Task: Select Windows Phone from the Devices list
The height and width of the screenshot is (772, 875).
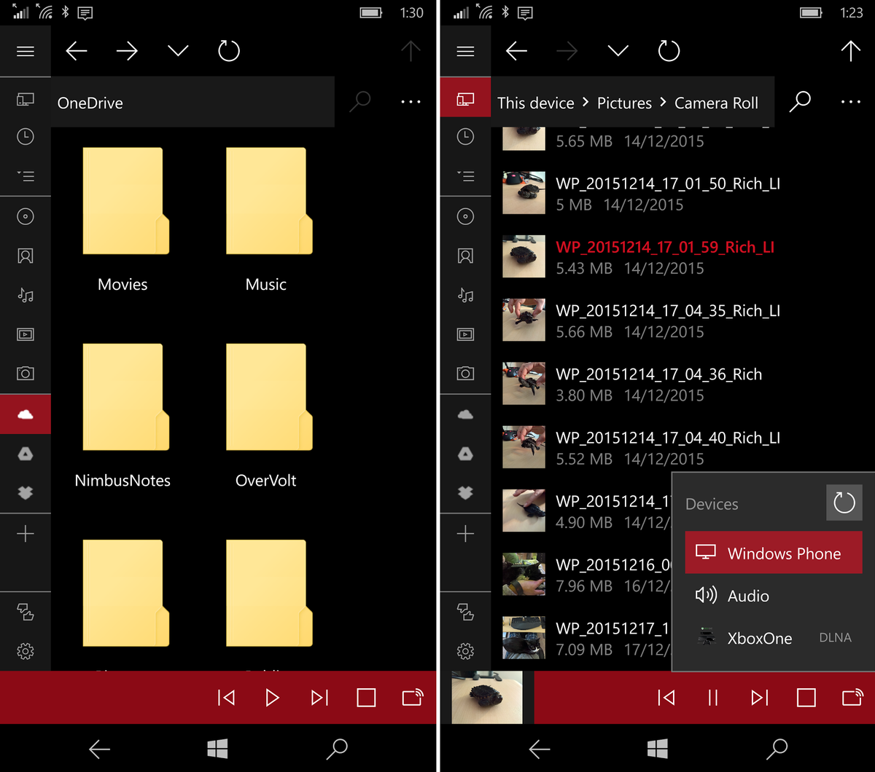Action: coord(773,553)
